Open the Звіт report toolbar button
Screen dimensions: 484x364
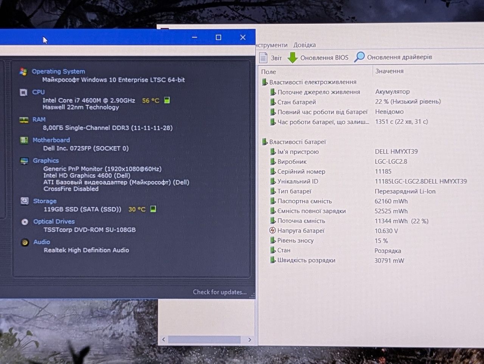click(x=270, y=58)
